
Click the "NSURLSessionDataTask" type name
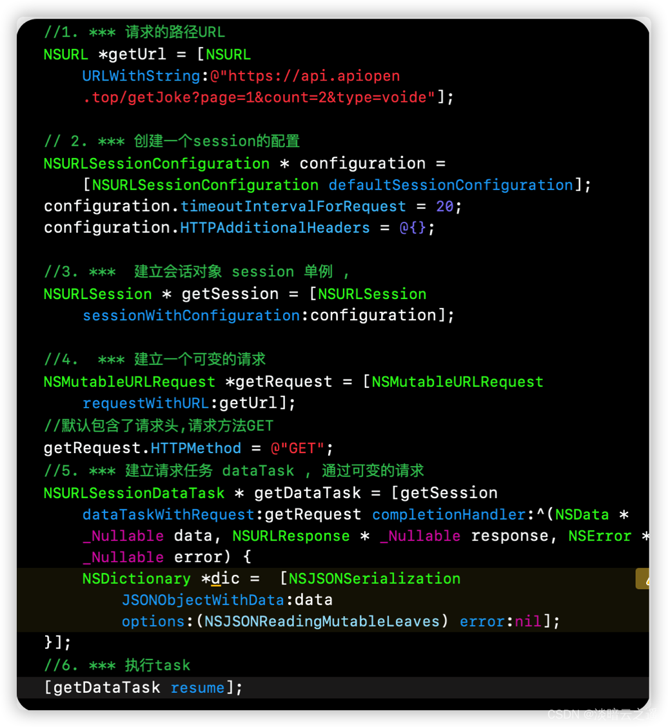(134, 493)
